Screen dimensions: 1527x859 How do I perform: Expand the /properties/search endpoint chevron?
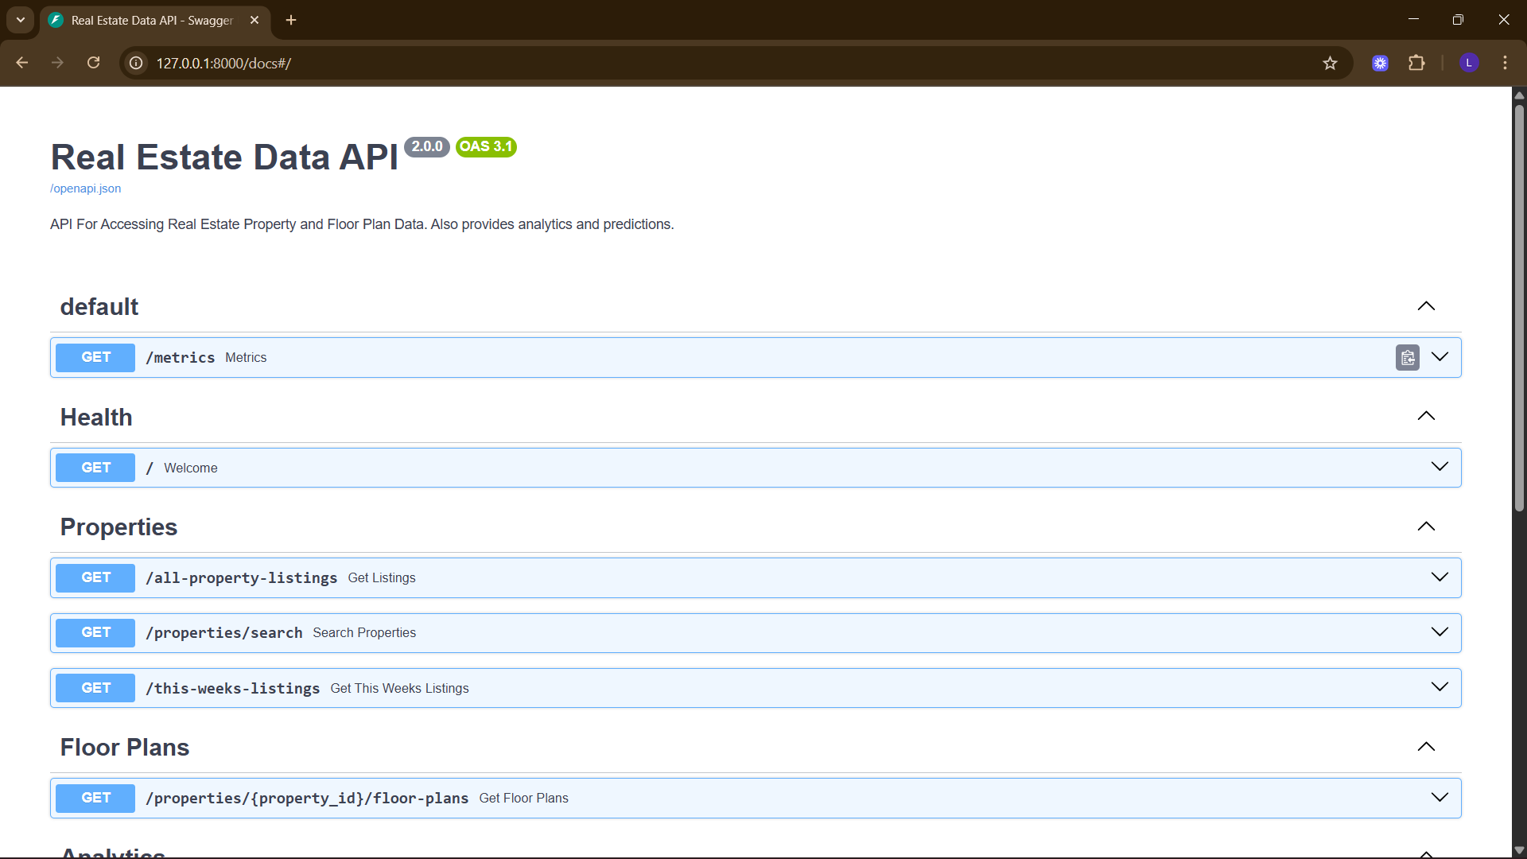point(1440,632)
